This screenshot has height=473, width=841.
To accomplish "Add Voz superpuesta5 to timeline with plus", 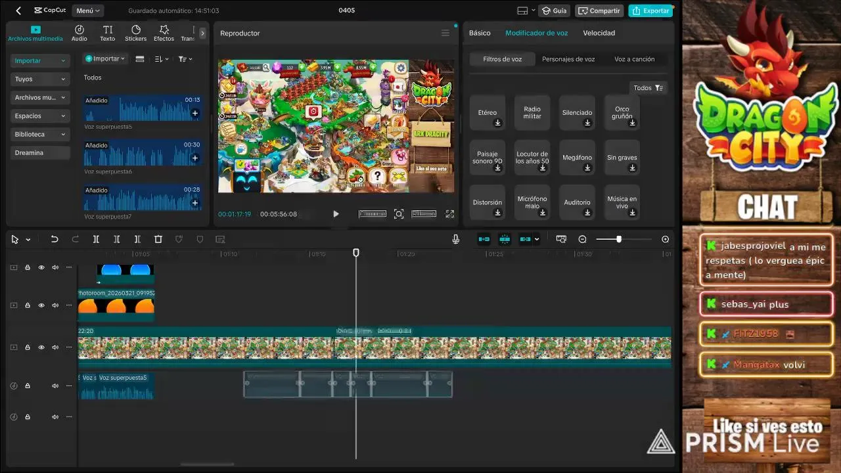I will (195, 113).
